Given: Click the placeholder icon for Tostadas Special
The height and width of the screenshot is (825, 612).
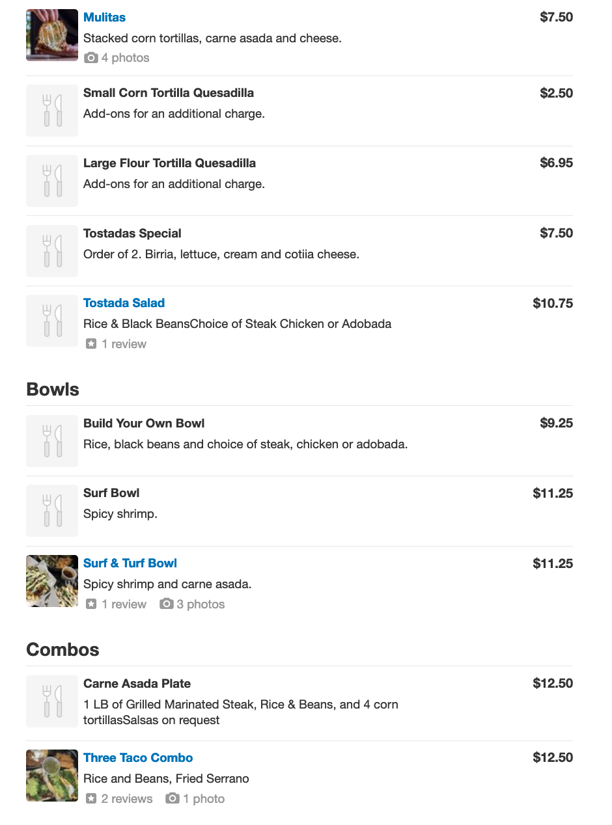Looking at the screenshot, I should pyautogui.click(x=52, y=251).
